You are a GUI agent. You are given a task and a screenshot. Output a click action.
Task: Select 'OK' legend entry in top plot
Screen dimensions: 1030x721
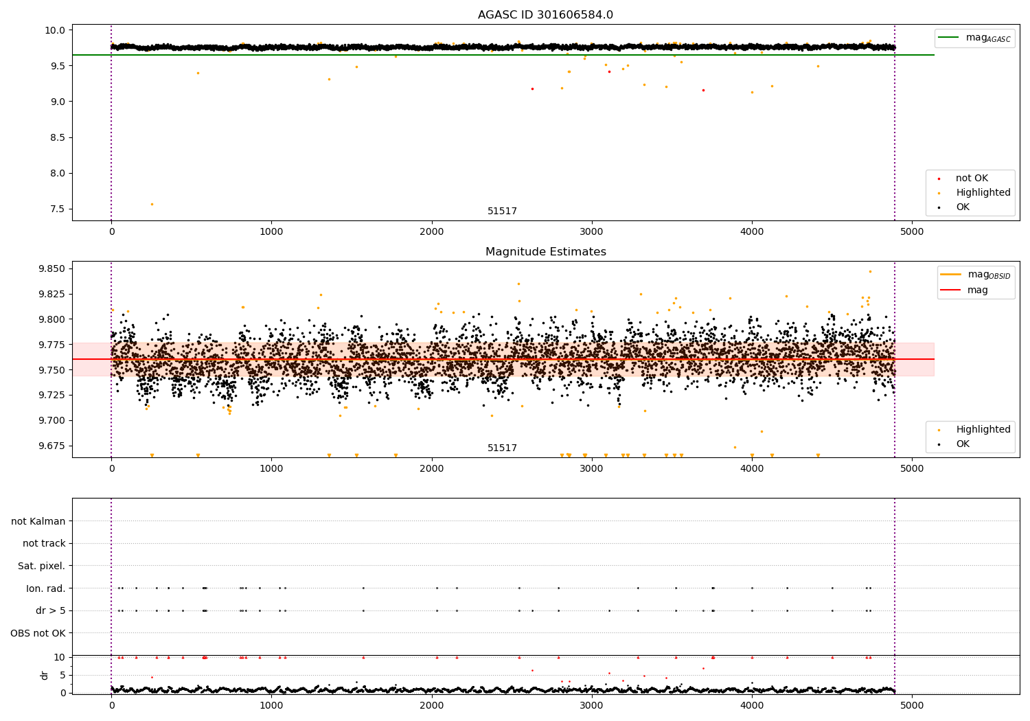(x=963, y=207)
